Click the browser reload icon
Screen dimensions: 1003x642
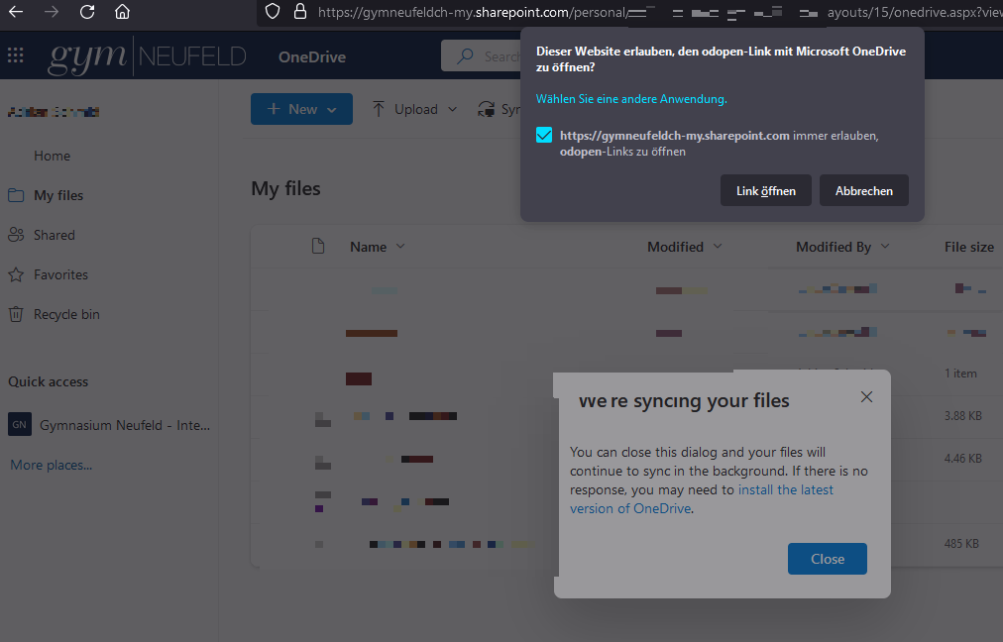click(87, 12)
